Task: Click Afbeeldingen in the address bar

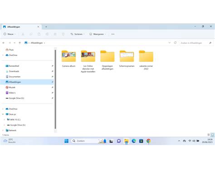Action: pos(37,43)
